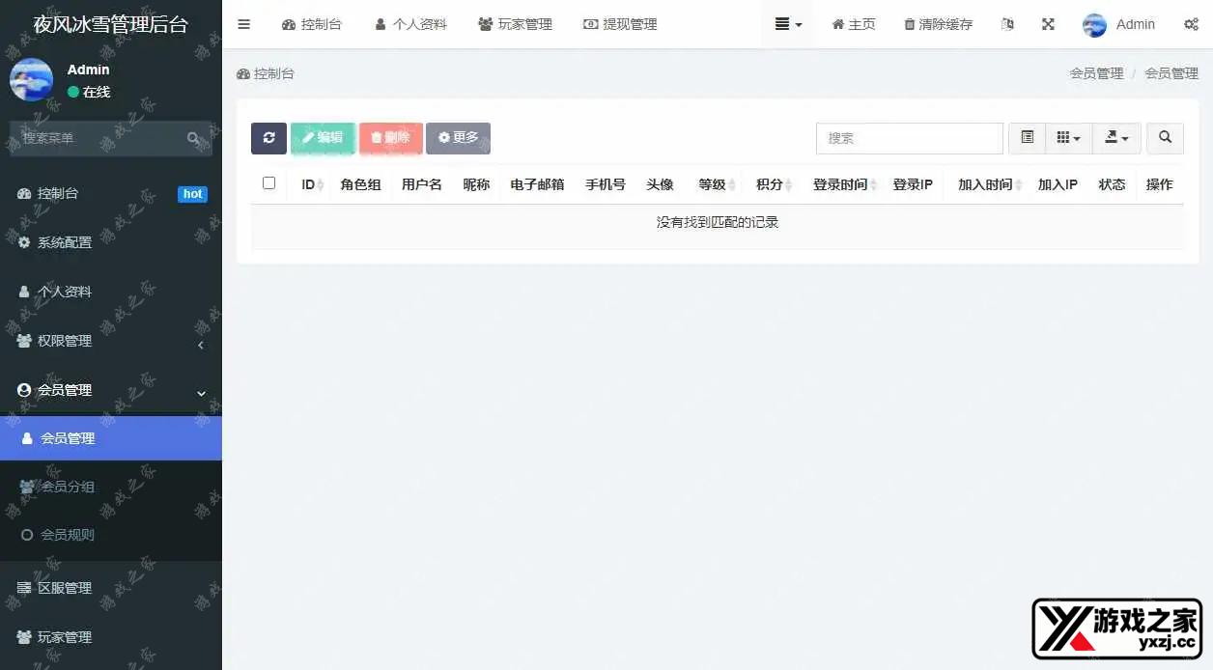1213x670 pixels.
Task: Click the red 删除 button
Action: (391, 138)
